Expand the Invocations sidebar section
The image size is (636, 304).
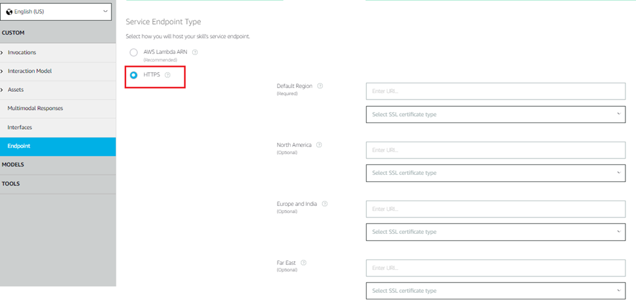(22, 52)
